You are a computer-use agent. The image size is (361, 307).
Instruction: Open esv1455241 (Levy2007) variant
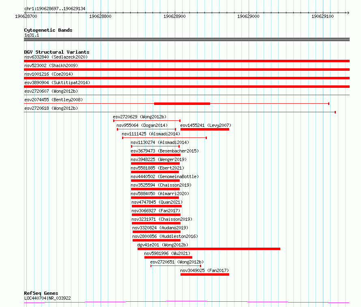coord(206,125)
